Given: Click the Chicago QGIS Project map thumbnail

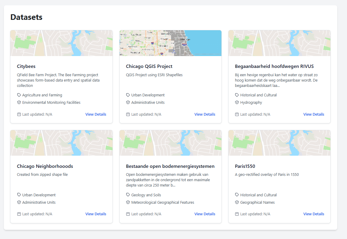Looking at the screenshot, I should pyautogui.click(x=170, y=43).
